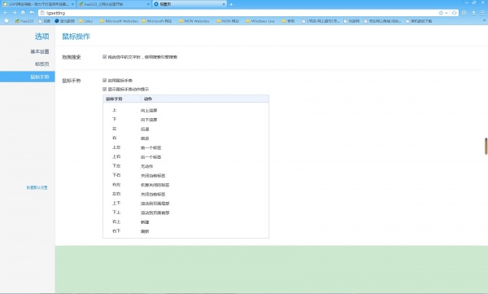Click the round icon right of refresh
The height and width of the screenshot is (294, 488).
point(464,13)
